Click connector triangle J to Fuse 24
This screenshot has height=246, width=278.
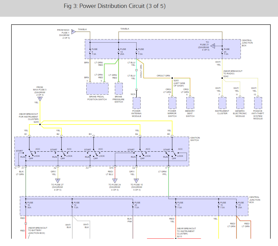[x=115, y=181]
